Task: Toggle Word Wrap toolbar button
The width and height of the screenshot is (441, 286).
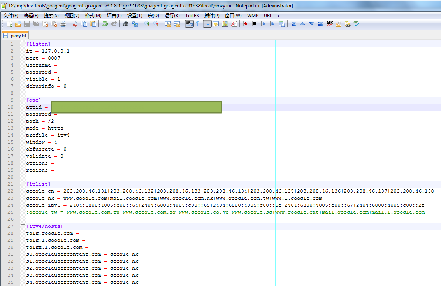Action: [189, 24]
